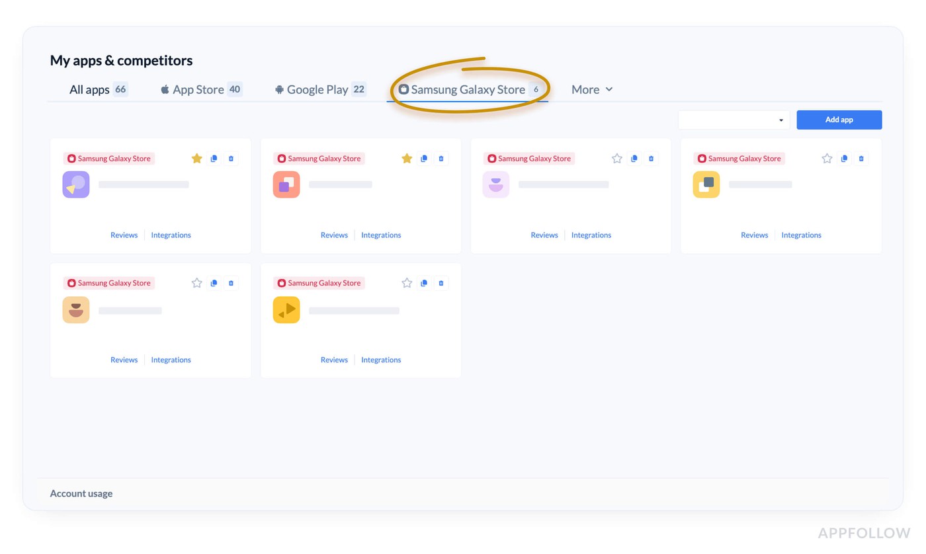The height and width of the screenshot is (554, 926).
Task: Open Reviews for the purple app
Action: coord(124,235)
